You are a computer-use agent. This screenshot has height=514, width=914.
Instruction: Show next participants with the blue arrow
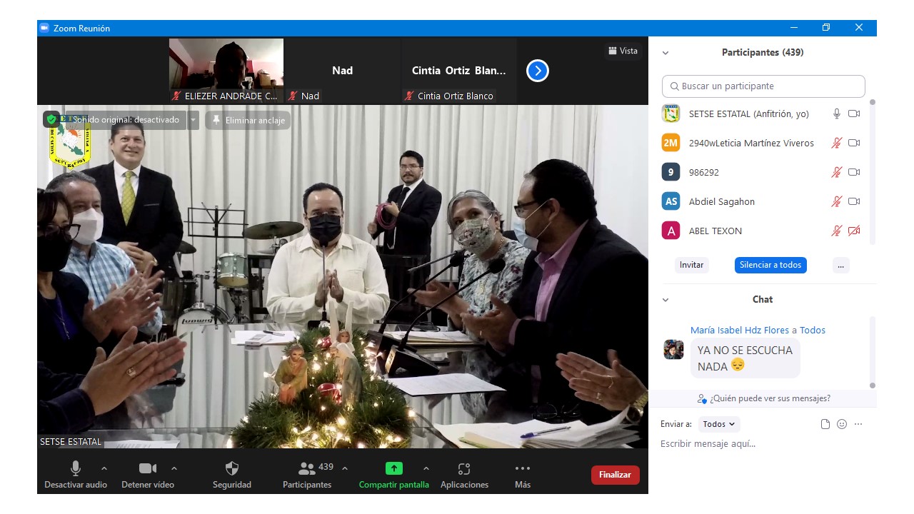tap(538, 71)
